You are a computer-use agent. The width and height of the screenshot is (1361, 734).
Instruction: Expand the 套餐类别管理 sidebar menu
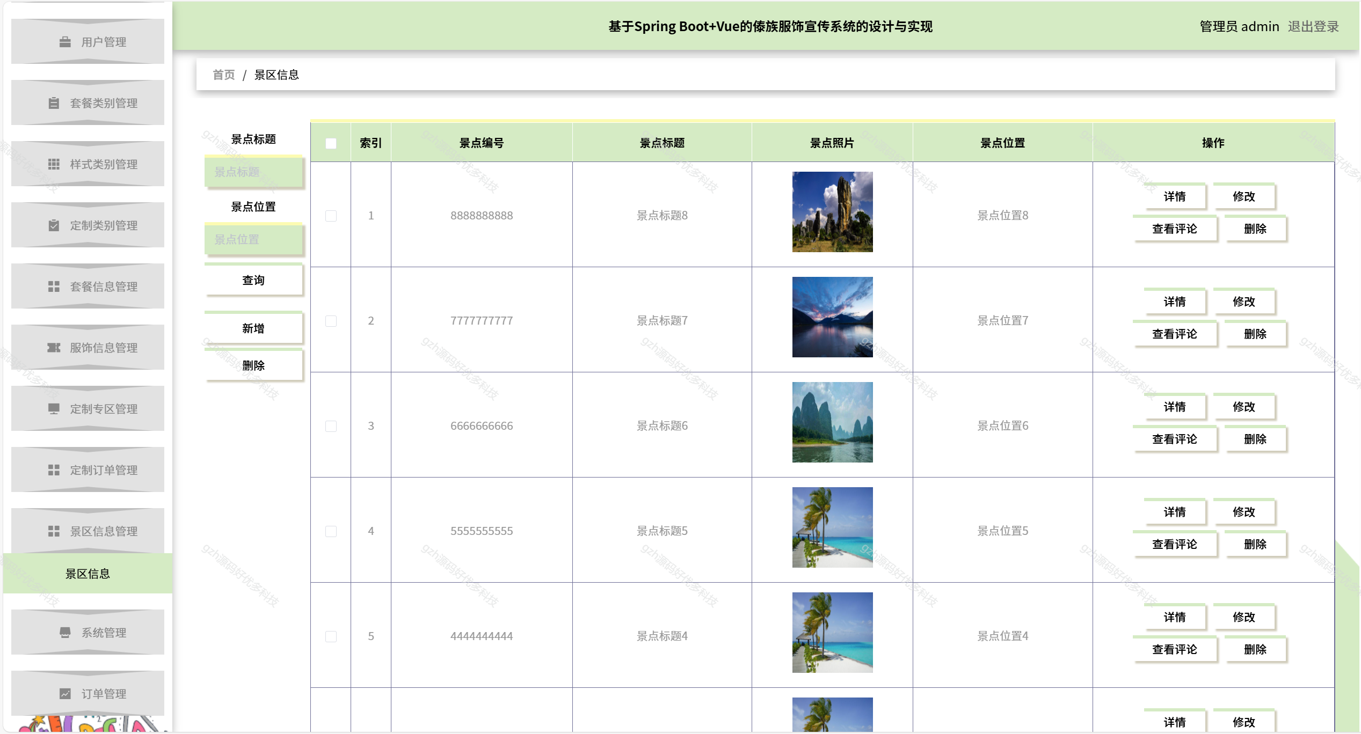point(88,103)
